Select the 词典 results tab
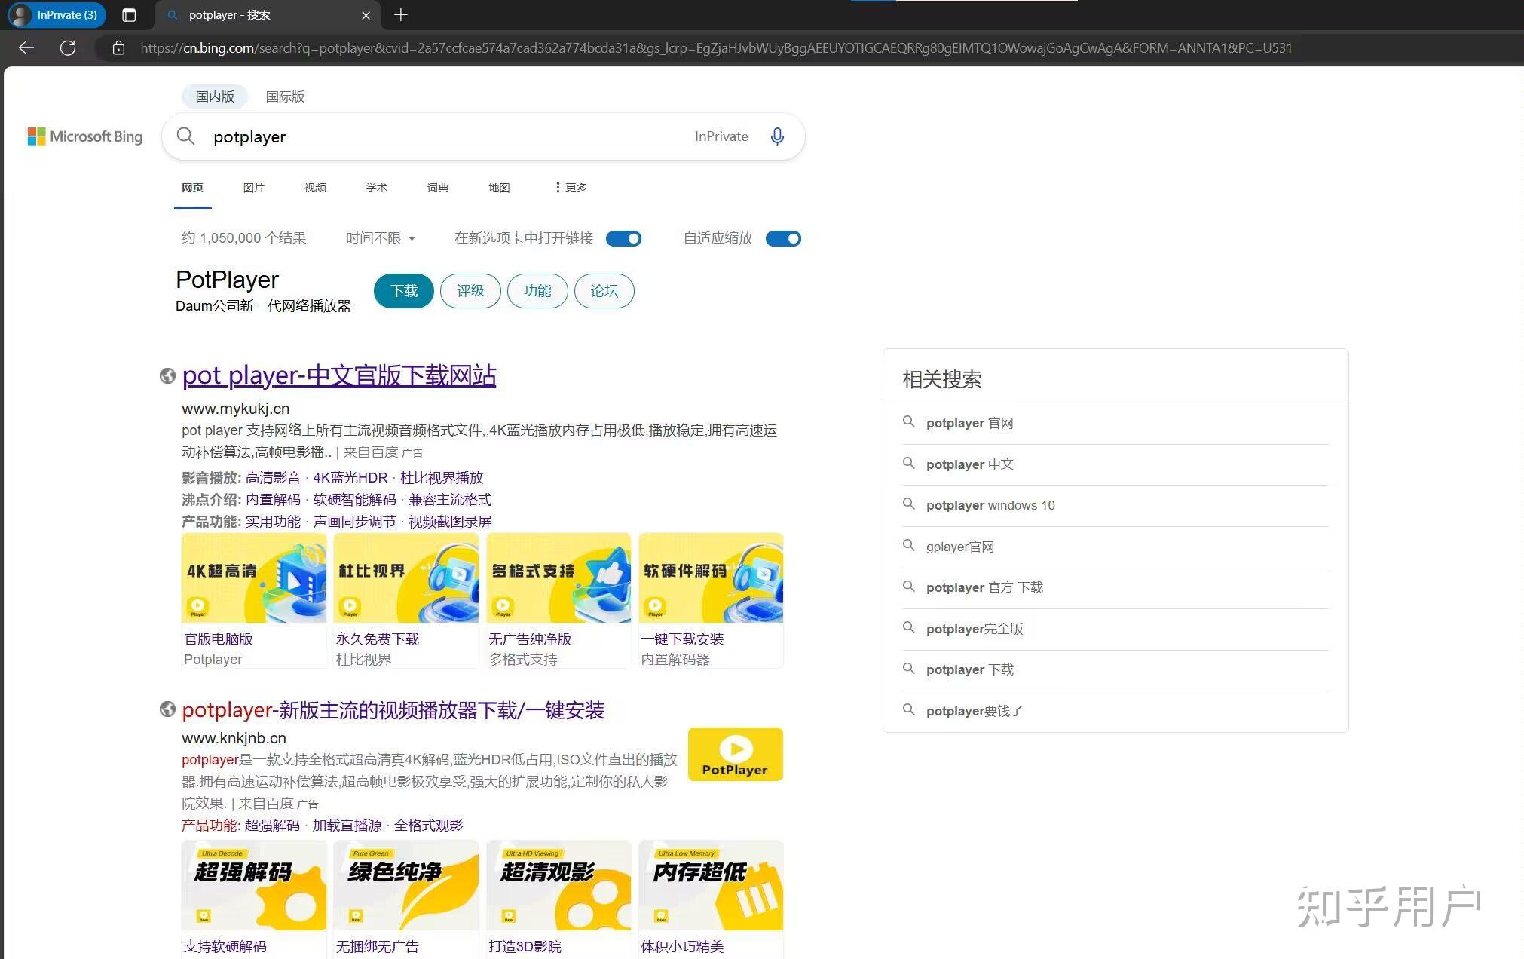The image size is (1524, 959). pyautogui.click(x=438, y=188)
